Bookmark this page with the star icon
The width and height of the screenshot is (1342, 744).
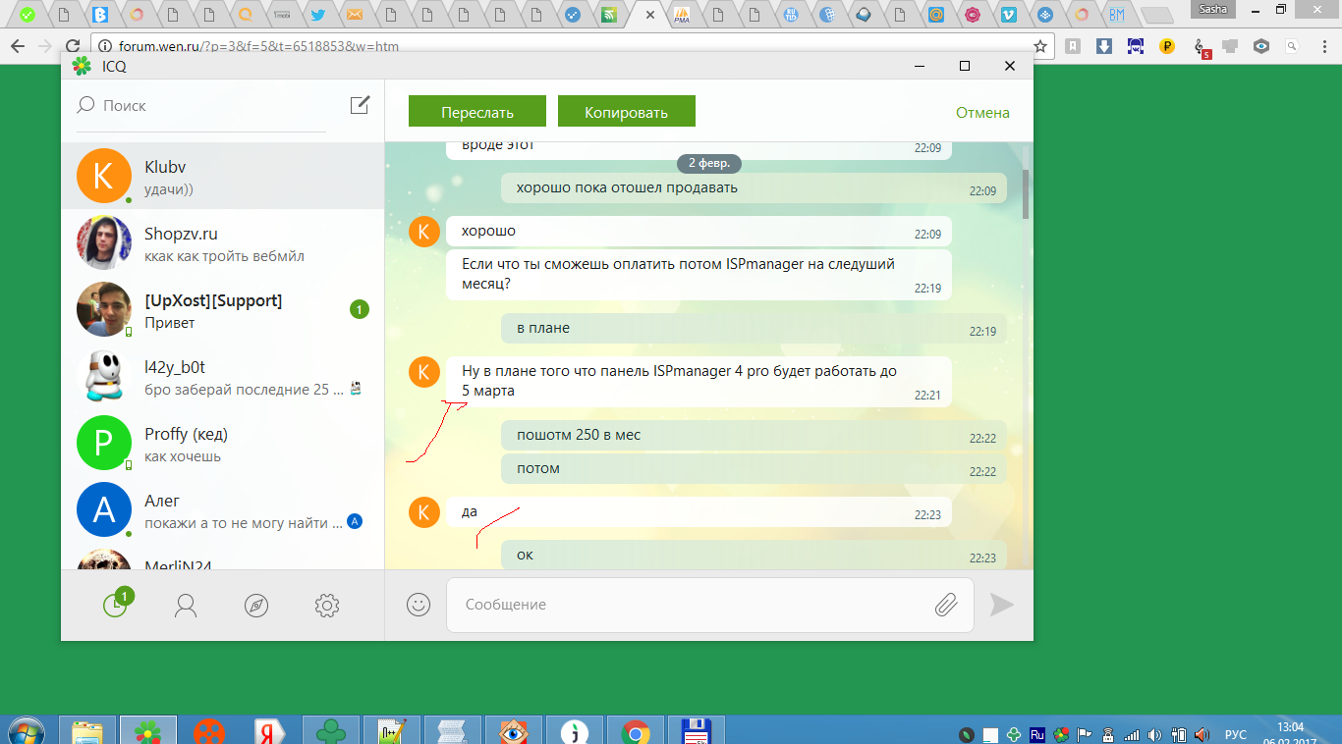pyautogui.click(x=1039, y=46)
